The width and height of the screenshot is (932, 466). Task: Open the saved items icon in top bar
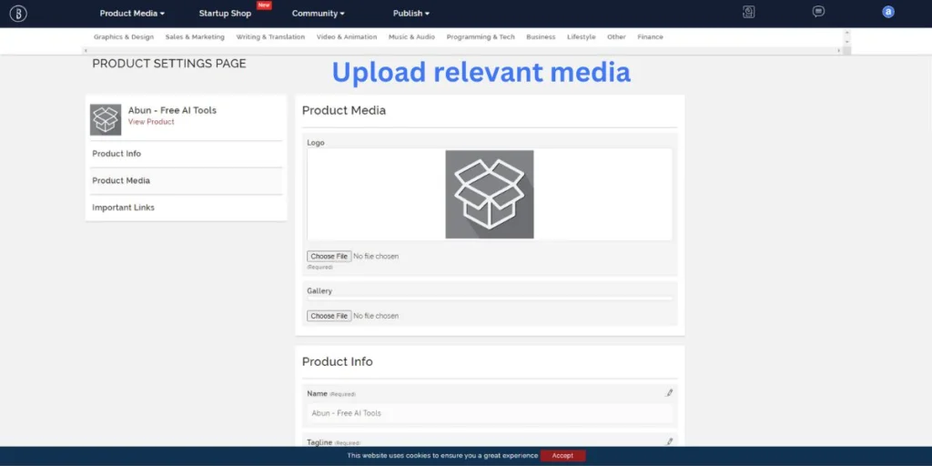749,12
